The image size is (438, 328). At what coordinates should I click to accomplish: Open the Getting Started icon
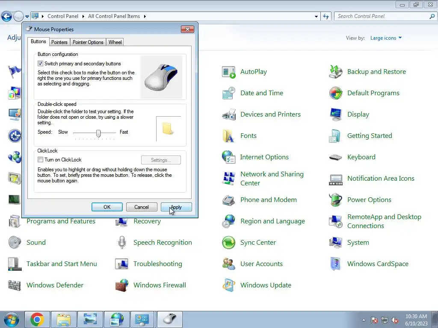point(335,136)
